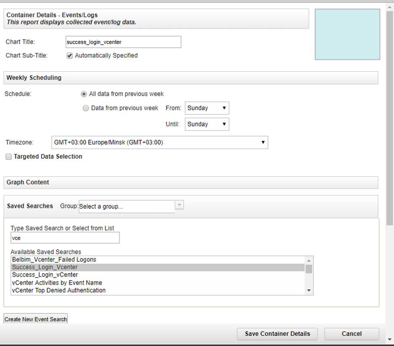Select Belbim_Vcenter_Failed Logons search
Screen dimensions: 394x346
(158, 260)
